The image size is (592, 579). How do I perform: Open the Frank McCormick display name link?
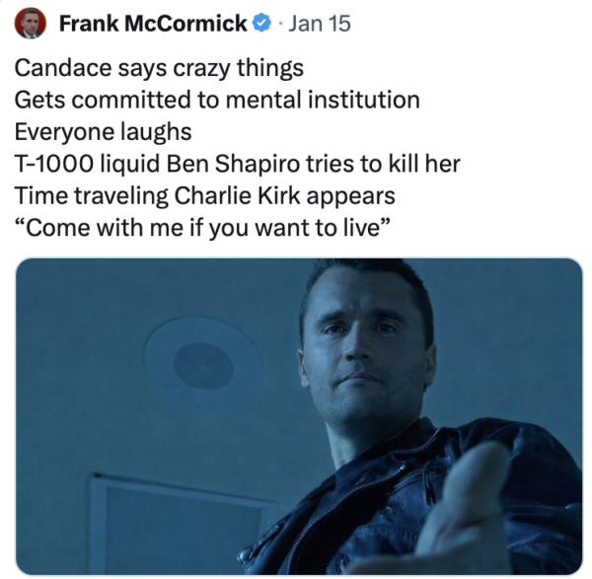pyautogui.click(x=152, y=24)
